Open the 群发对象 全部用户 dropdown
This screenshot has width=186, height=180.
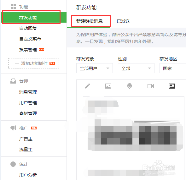[95, 68]
